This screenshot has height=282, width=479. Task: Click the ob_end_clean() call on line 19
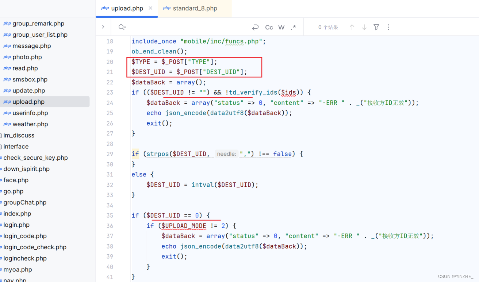tap(159, 52)
